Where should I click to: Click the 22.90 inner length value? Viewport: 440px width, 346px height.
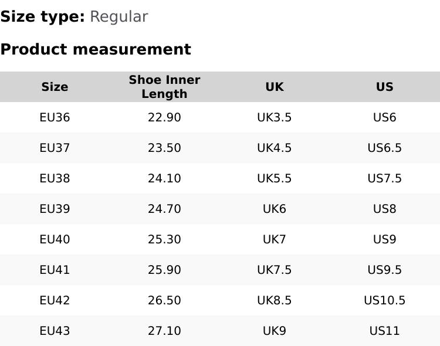point(164,117)
